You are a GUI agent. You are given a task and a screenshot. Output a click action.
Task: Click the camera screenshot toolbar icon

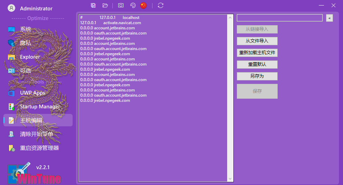[121, 6]
